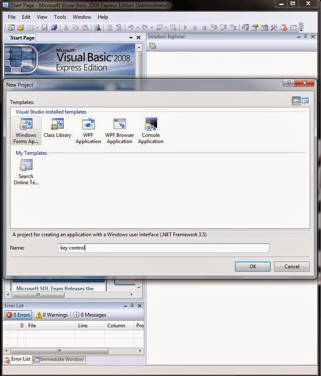This screenshot has height=376, width=321.
Task: Click the Break All pause icon
Action: pos(195,27)
